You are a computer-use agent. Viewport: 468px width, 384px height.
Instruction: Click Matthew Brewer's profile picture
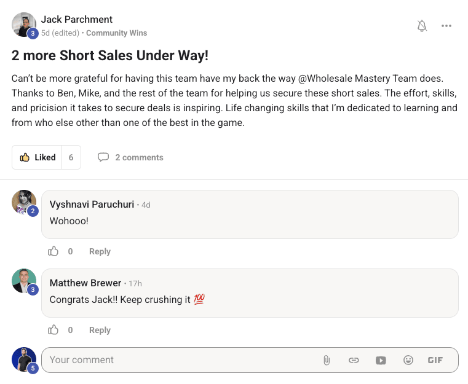pyautogui.click(x=24, y=281)
